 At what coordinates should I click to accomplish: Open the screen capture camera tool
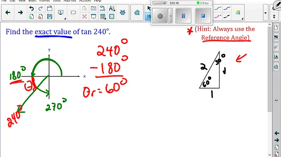click(94, 9)
